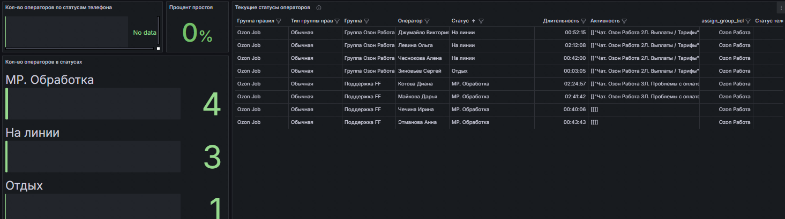Open Текущие статусы операторов panel title menu

click(x=272, y=8)
